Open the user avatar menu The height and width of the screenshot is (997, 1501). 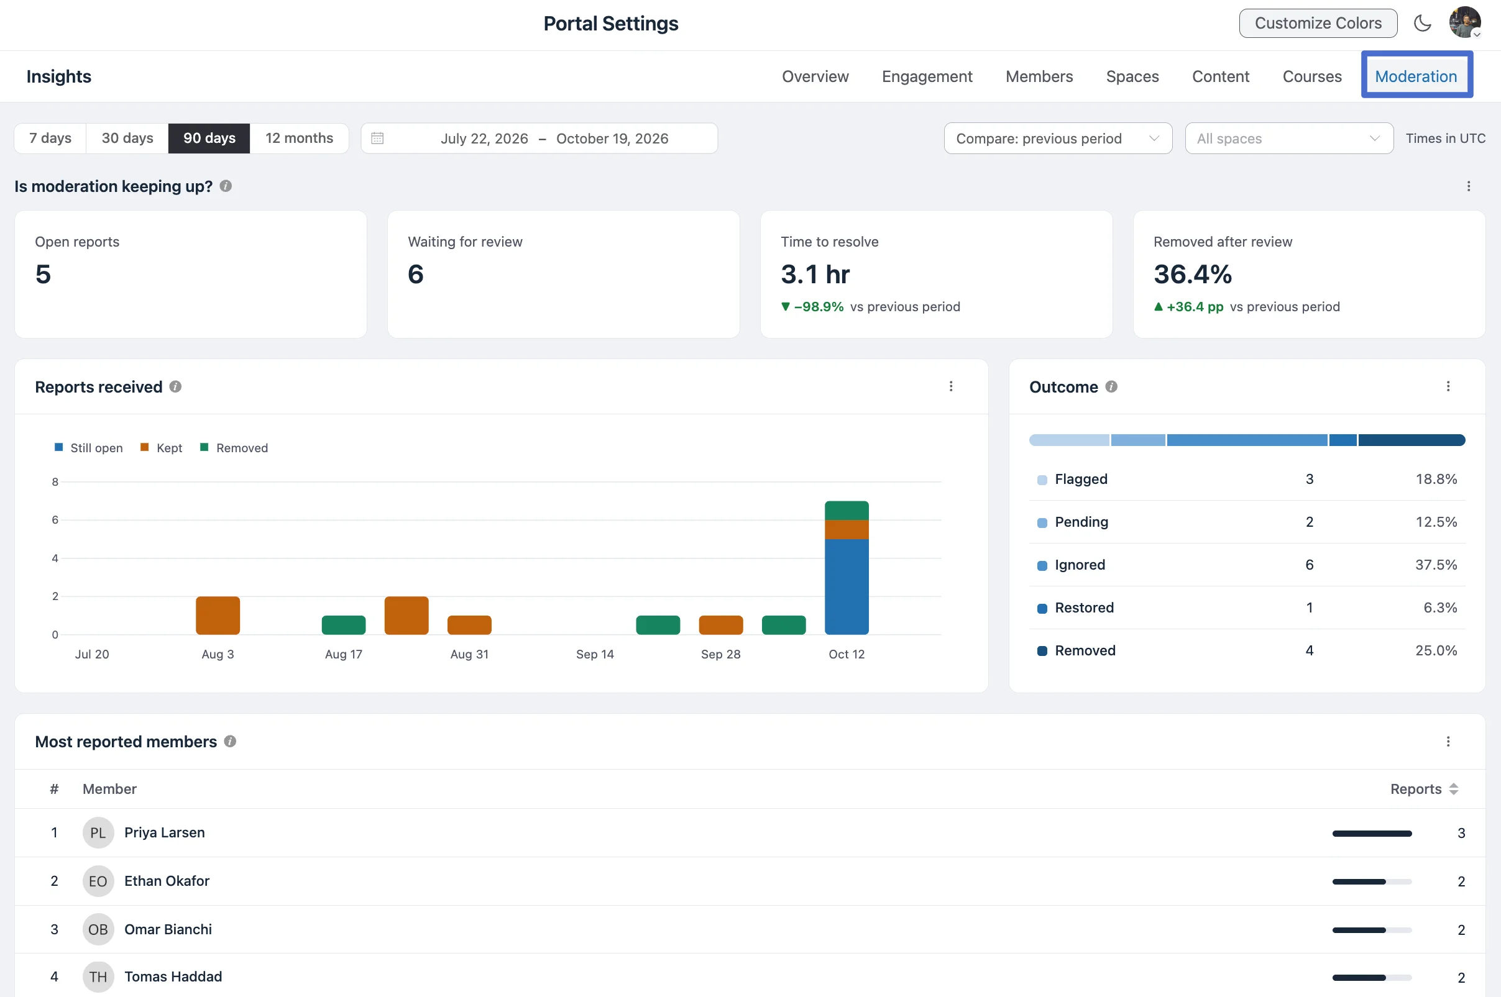pos(1465,23)
